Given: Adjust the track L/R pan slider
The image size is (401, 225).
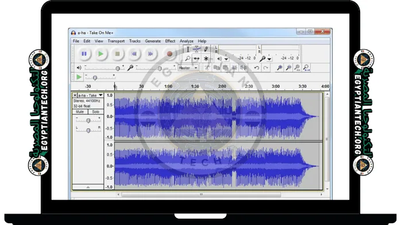Looking at the screenshot, I should [x=88, y=130].
